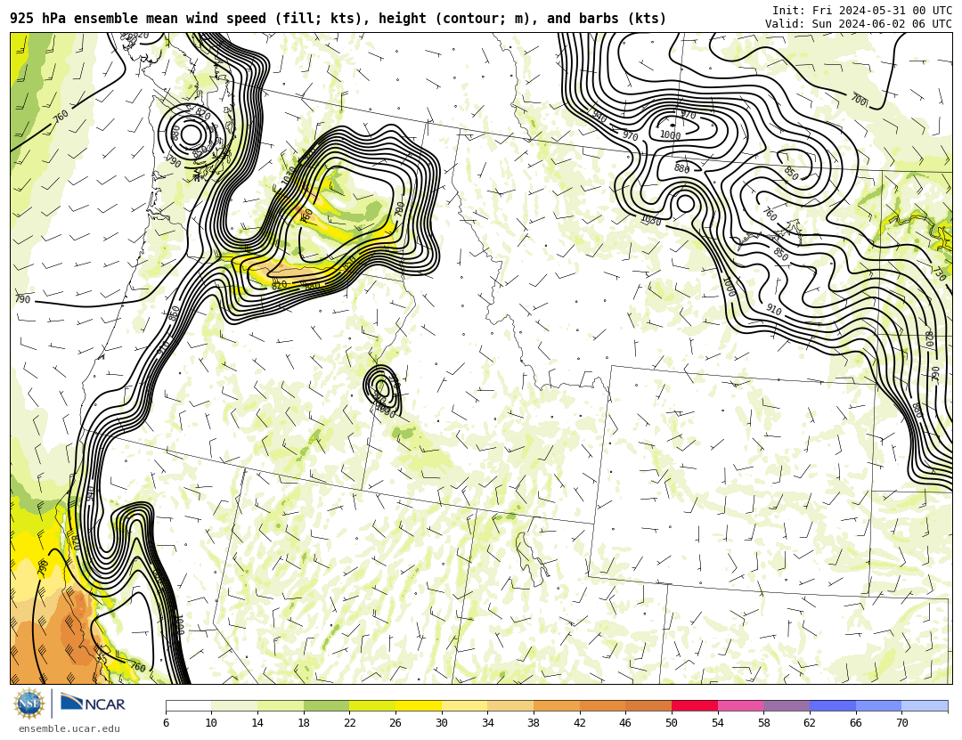Click the colorbar tick label 50
This screenshot has height=740, width=962.
pyautogui.click(x=672, y=723)
